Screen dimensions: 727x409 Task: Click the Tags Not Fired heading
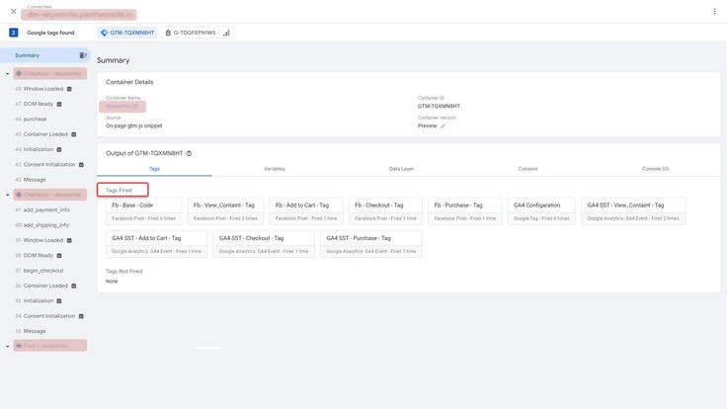coord(123,272)
